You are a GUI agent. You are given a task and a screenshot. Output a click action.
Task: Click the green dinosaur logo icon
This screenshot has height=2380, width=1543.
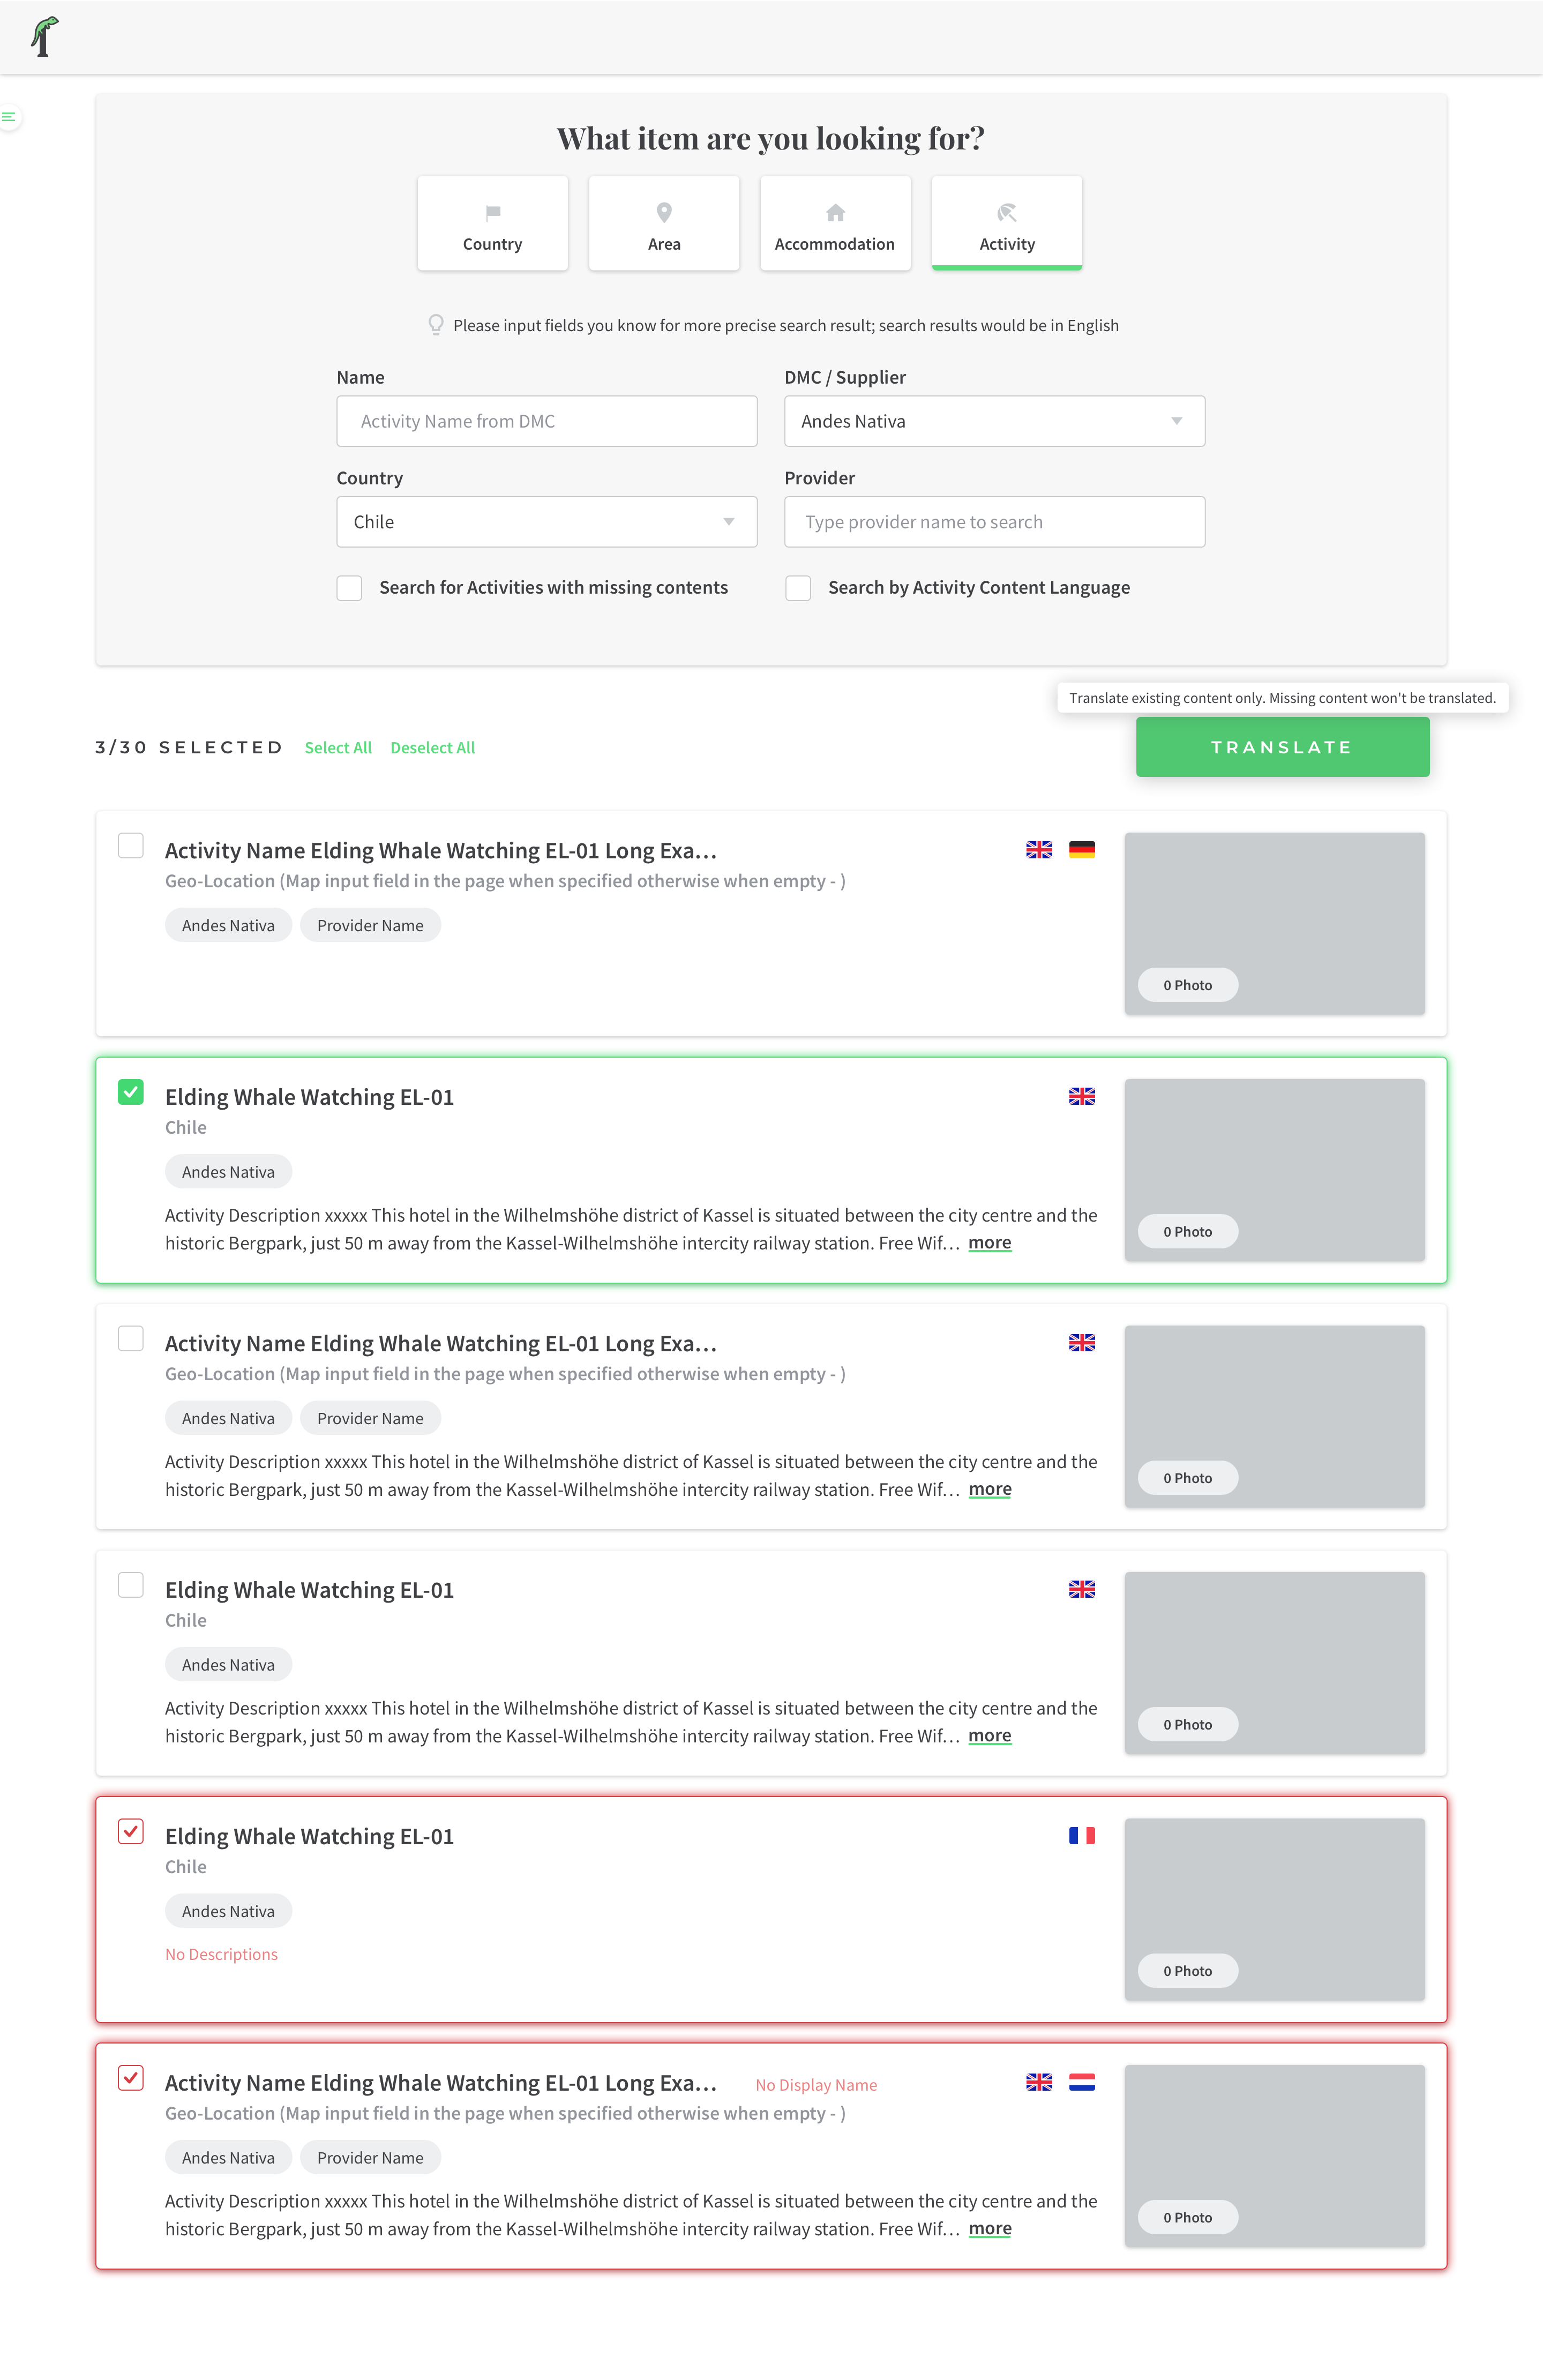(x=44, y=37)
